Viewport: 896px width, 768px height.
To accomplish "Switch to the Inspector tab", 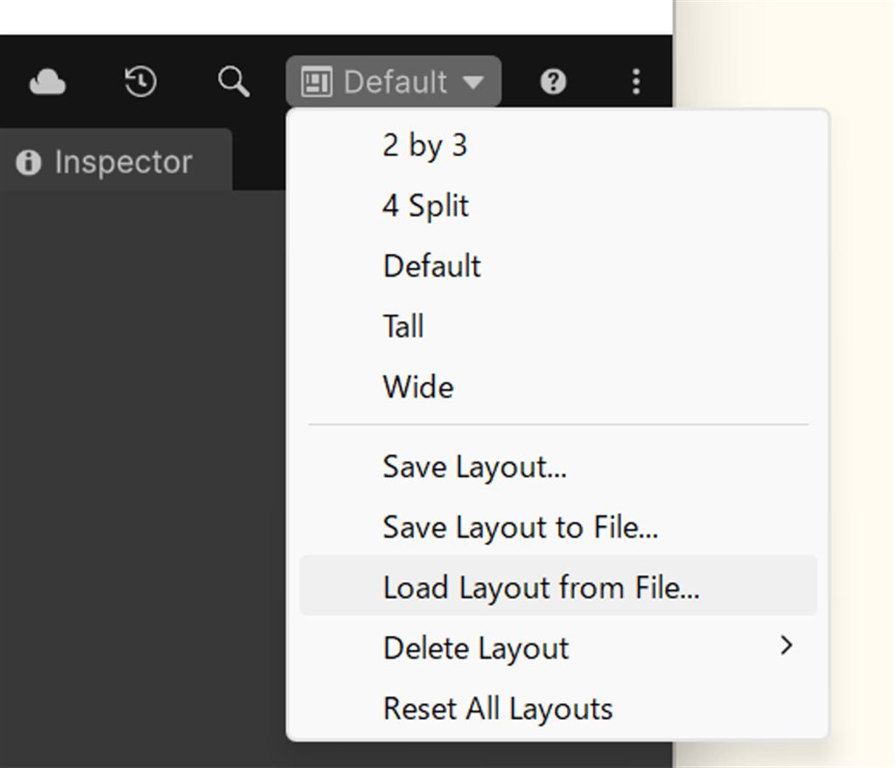I will [x=122, y=163].
